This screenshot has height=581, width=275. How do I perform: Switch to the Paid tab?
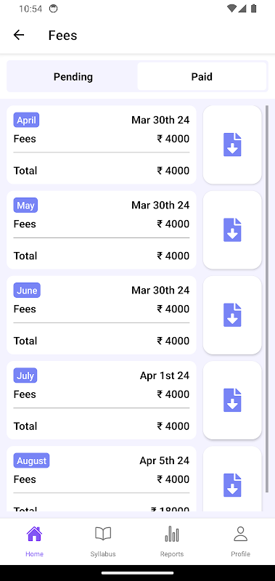coord(202,77)
